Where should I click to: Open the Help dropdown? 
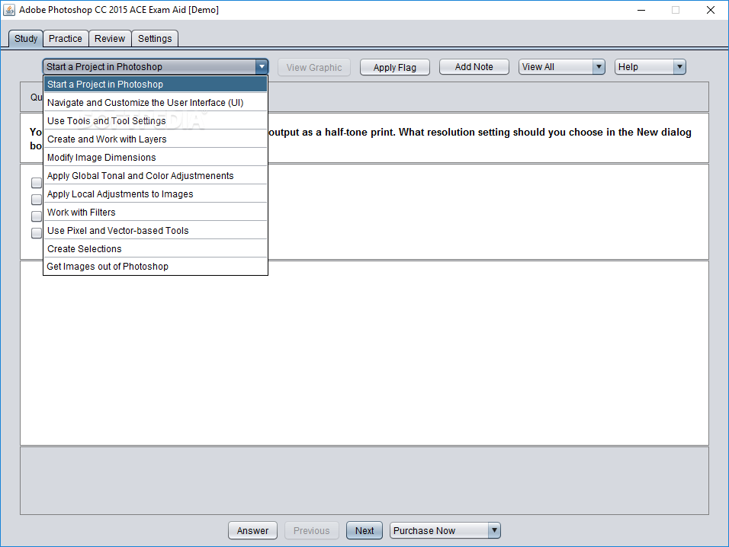[650, 67]
